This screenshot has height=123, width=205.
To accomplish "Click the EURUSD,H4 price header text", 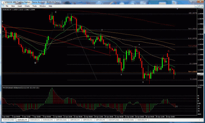I will (x=19, y=10).
